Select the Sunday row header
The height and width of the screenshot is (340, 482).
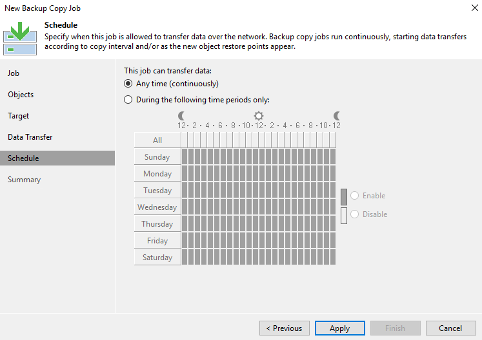(x=157, y=157)
